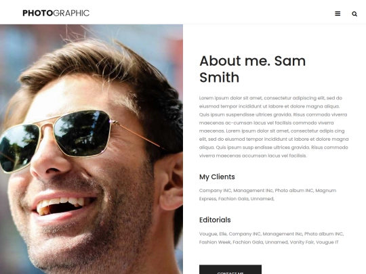Click the sunglasses lens in the portrait
Viewport: 366px width, 274px height.
(x=82, y=133)
